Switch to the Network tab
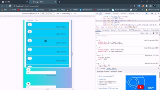160x90 pixels. (x=131, y=13)
